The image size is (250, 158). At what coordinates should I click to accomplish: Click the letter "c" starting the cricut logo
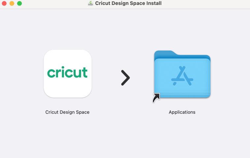tap(50, 73)
